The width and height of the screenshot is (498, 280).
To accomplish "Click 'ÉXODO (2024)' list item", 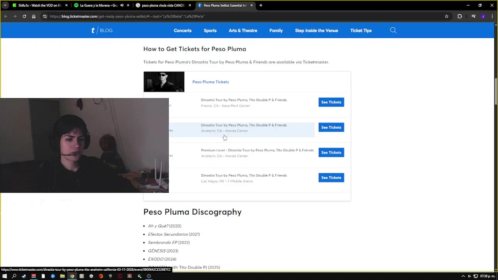I will 162,259.
